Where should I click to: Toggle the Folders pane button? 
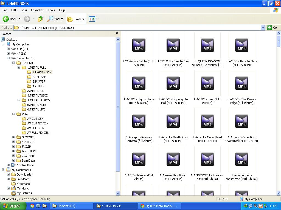(76, 19)
